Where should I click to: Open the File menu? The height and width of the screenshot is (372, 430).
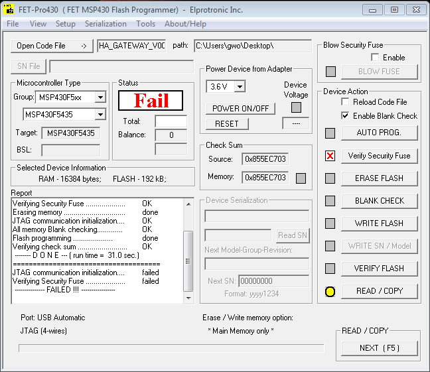13,24
